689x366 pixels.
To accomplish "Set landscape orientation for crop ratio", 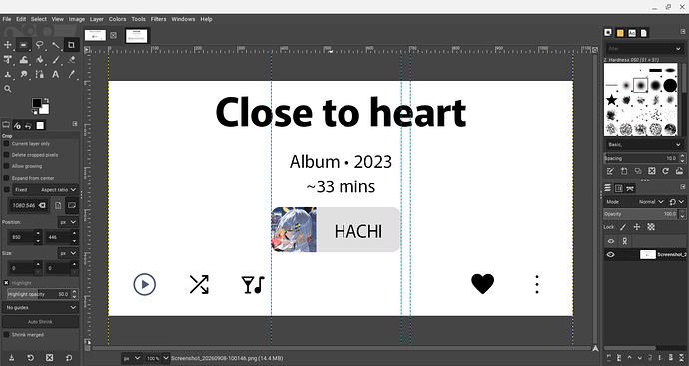I will (72, 205).
